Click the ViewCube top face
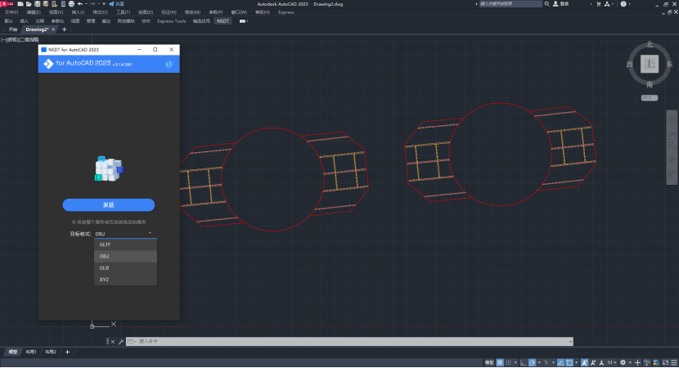Image resolution: width=679 pixels, height=368 pixels. (x=650, y=64)
